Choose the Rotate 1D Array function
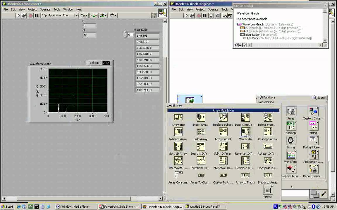The height and width of the screenshot is (210, 337). click(x=268, y=147)
